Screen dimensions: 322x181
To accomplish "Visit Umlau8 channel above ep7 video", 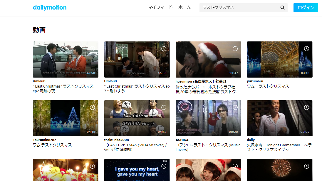I will click(x=110, y=81).
